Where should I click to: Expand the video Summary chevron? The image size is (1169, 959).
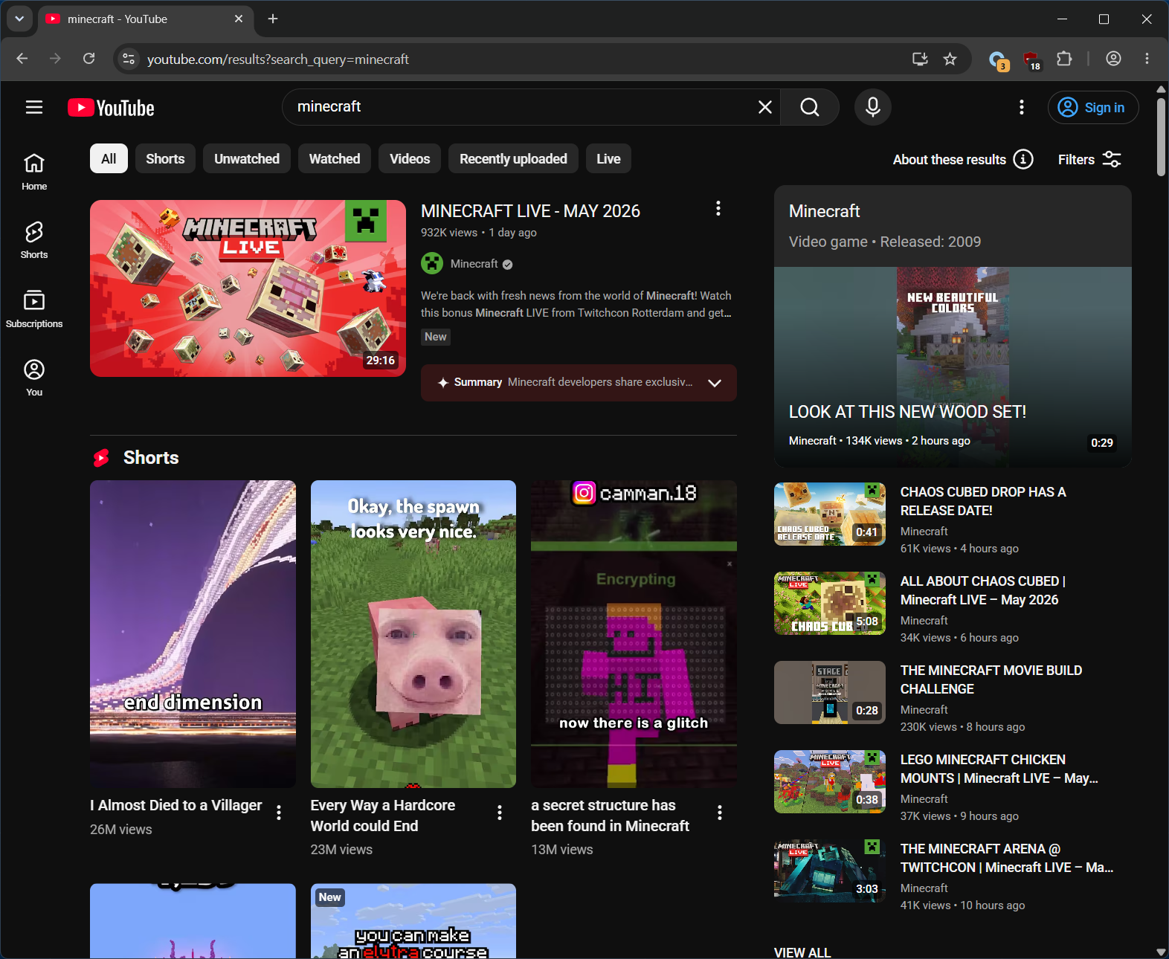point(715,383)
